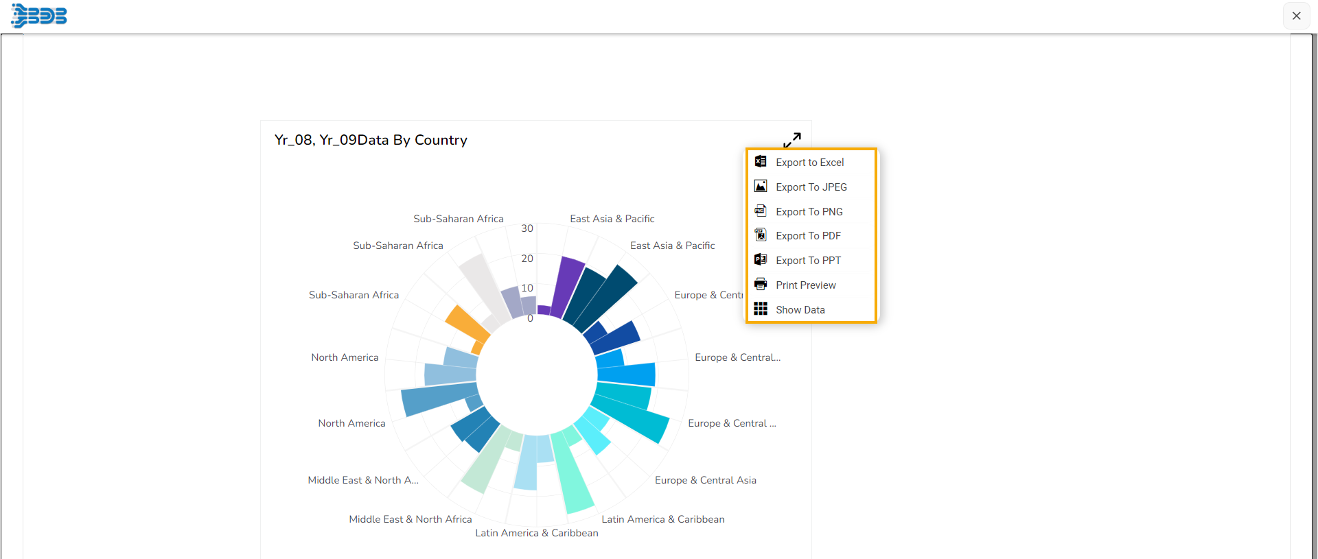Click the printer icon
The height and width of the screenshot is (559, 1318).
pyautogui.click(x=761, y=285)
